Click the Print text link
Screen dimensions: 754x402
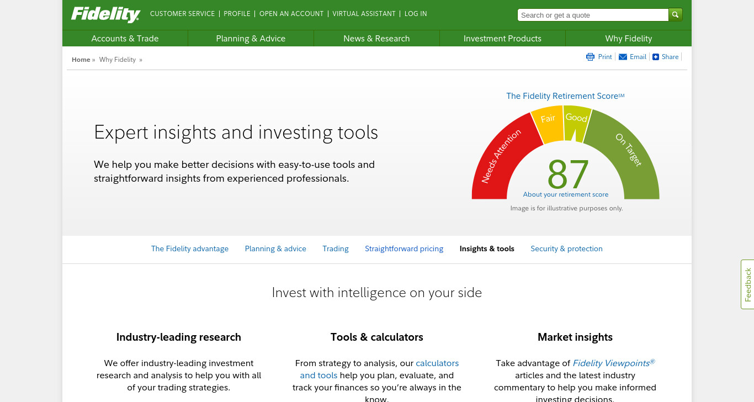(x=605, y=57)
